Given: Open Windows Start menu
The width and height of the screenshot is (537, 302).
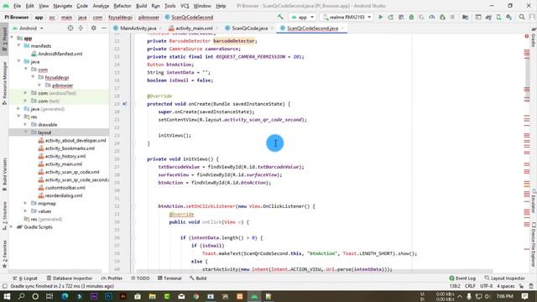Looking at the screenshot, I should click(7, 296).
